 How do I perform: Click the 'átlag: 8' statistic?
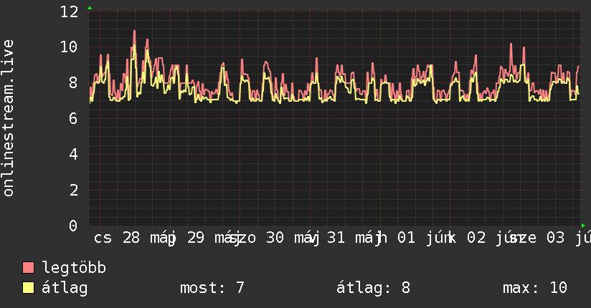(x=373, y=288)
